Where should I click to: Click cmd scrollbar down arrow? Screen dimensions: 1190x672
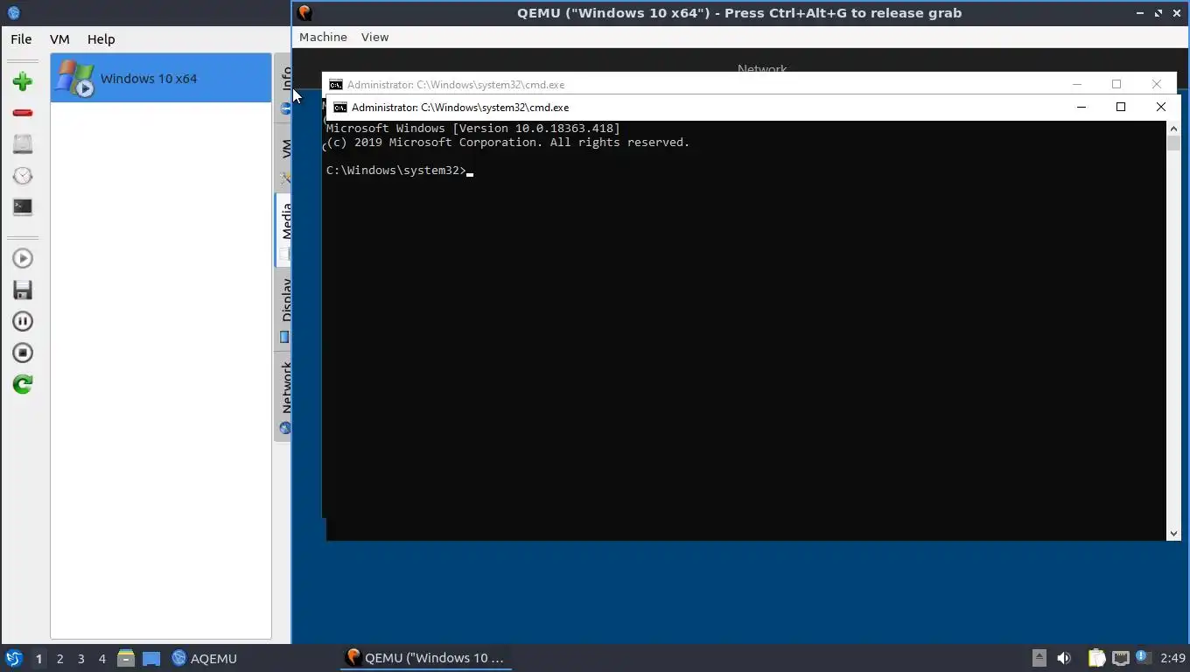pyautogui.click(x=1173, y=533)
